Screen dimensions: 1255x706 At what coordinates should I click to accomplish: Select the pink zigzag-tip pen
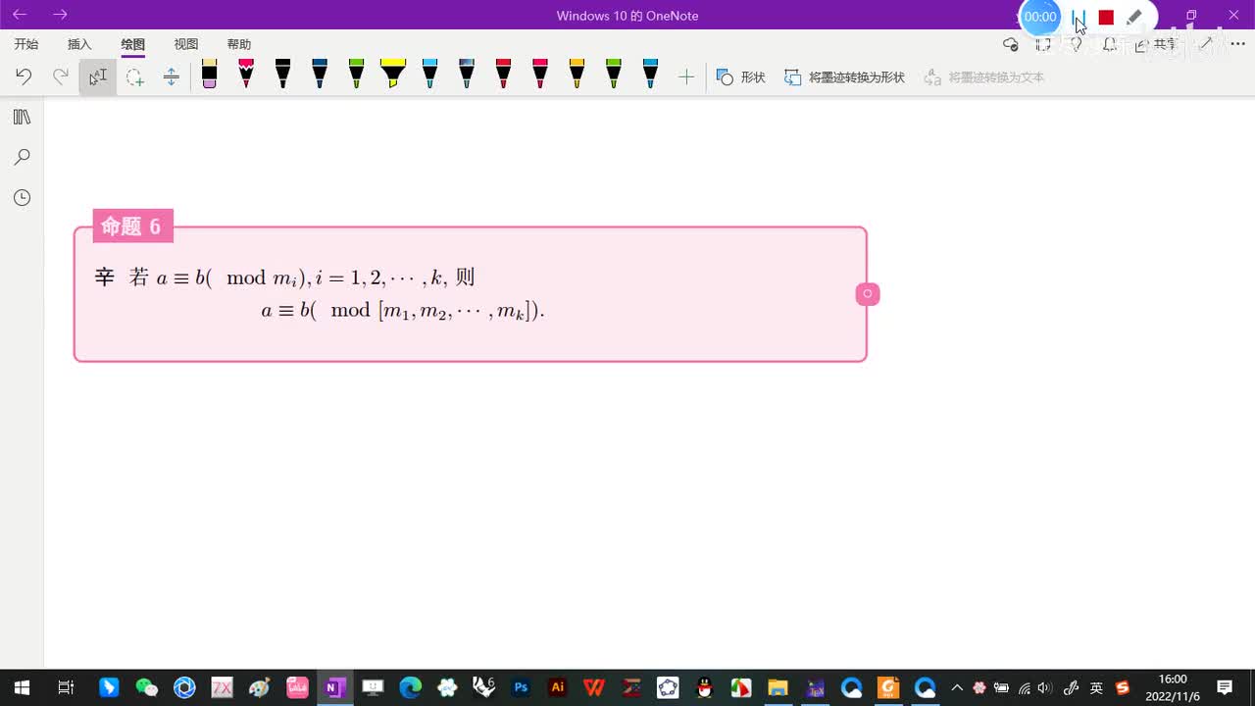246,75
